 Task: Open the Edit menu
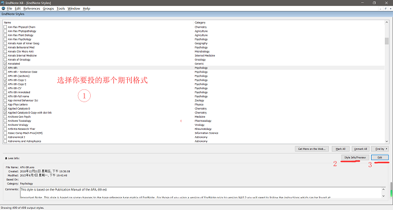pyautogui.click(x=17, y=9)
